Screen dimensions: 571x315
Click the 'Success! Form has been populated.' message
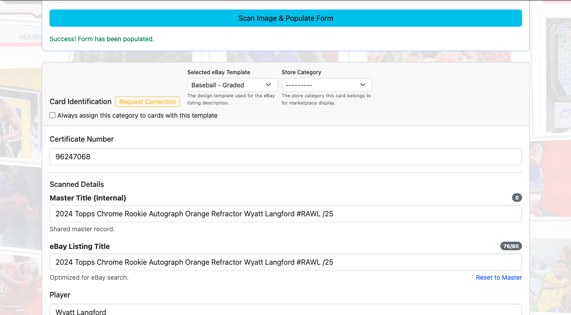point(102,39)
